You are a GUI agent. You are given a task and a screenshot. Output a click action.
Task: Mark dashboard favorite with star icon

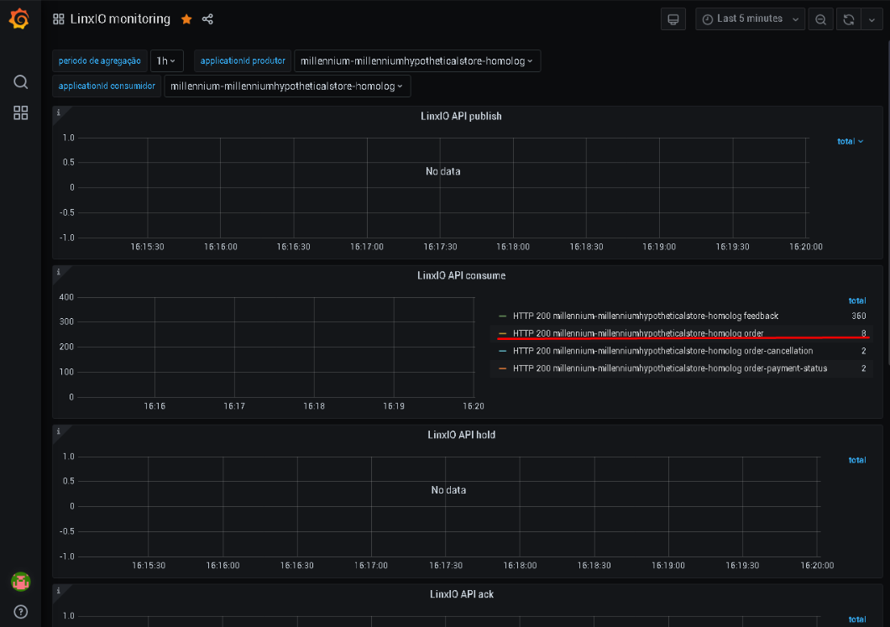point(186,19)
